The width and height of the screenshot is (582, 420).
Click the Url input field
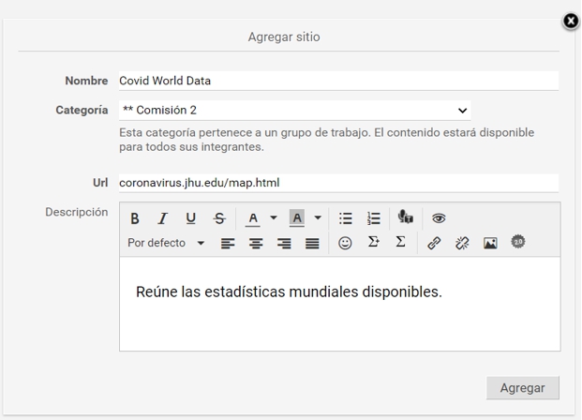pyautogui.click(x=337, y=183)
